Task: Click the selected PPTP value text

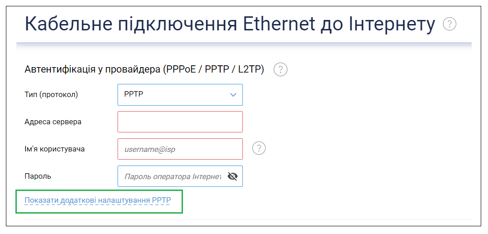Action: tap(134, 94)
